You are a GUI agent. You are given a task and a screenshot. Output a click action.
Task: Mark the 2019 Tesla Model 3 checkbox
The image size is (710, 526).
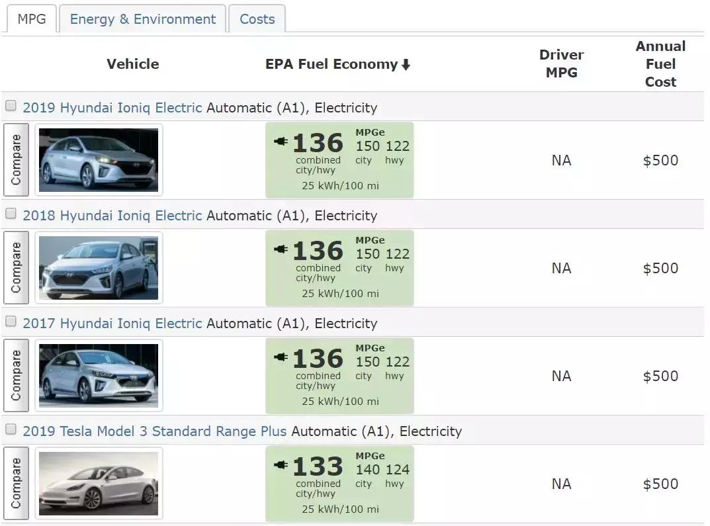click(11, 429)
